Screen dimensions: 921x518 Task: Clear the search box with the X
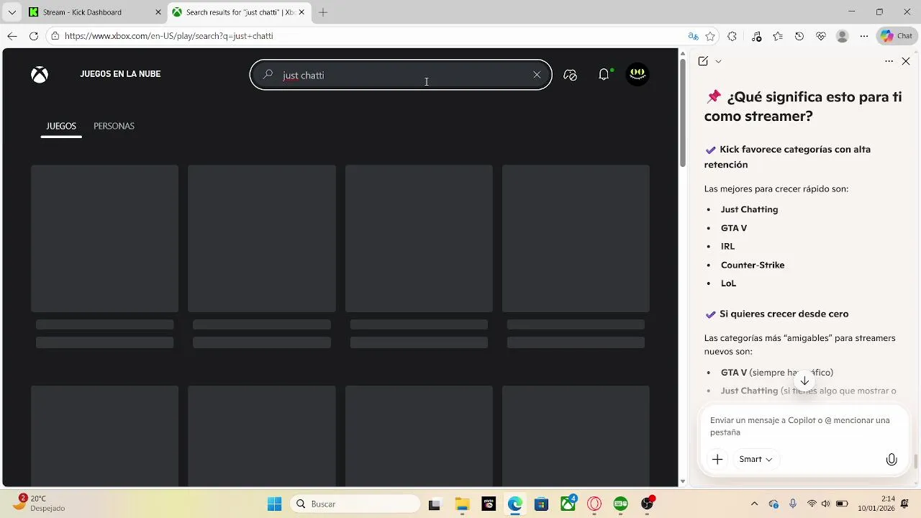click(x=537, y=75)
